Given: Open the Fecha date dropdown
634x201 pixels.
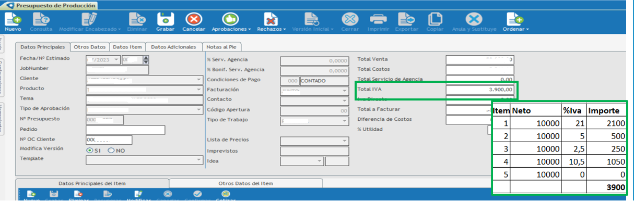Looking at the screenshot, I should [116, 60].
